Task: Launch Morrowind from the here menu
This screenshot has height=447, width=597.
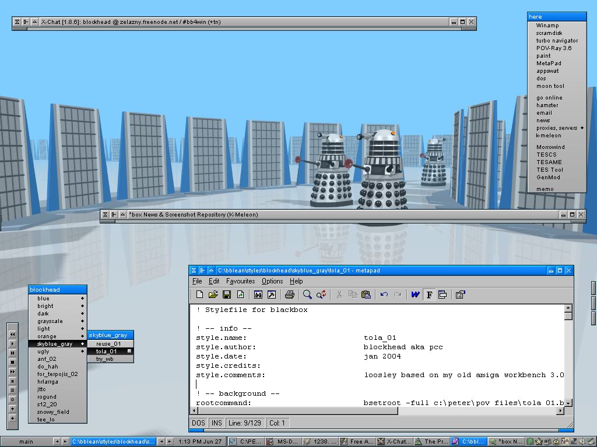Action: pos(557,147)
